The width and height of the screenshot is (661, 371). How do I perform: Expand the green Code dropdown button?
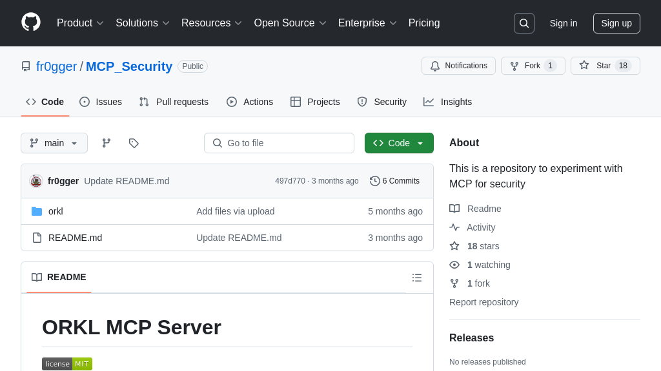click(x=399, y=143)
